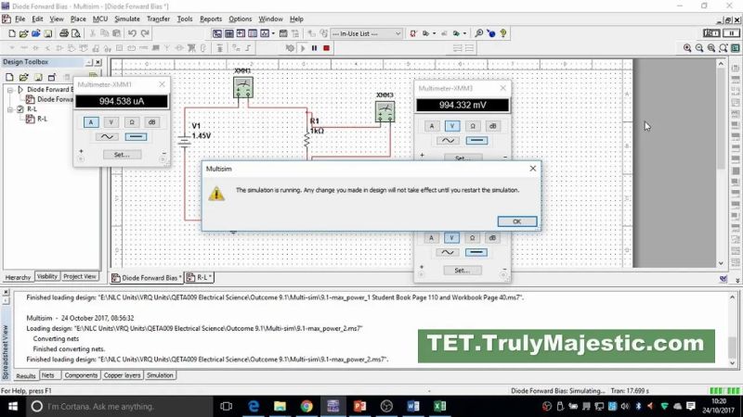The image size is (743, 417).
Task: Click the New file icon in main toolbar
Action: tap(12, 33)
